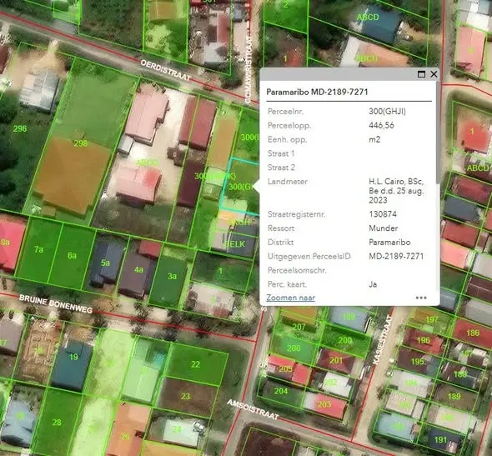Click parcel 23 on the map
This screenshot has width=492, height=456.
[185, 397]
